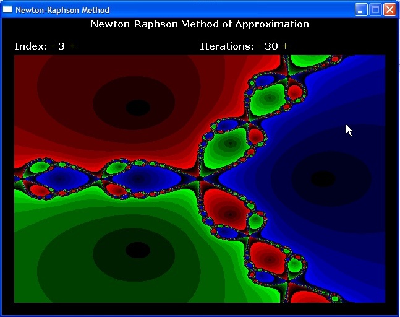Click the Iterations value 30
This screenshot has width=400, height=317.
click(271, 46)
